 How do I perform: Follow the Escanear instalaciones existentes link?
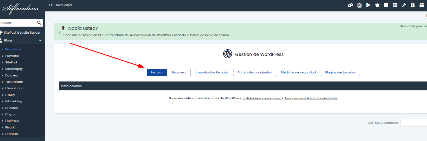click(x=311, y=98)
